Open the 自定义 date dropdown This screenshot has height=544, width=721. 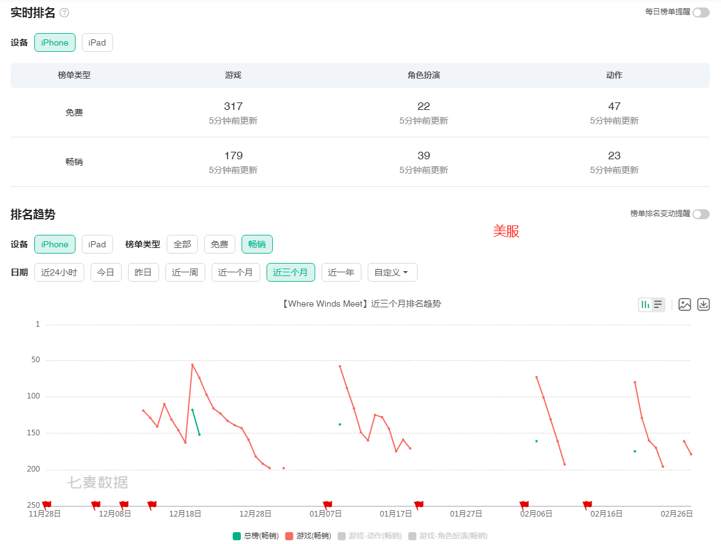[x=392, y=272]
